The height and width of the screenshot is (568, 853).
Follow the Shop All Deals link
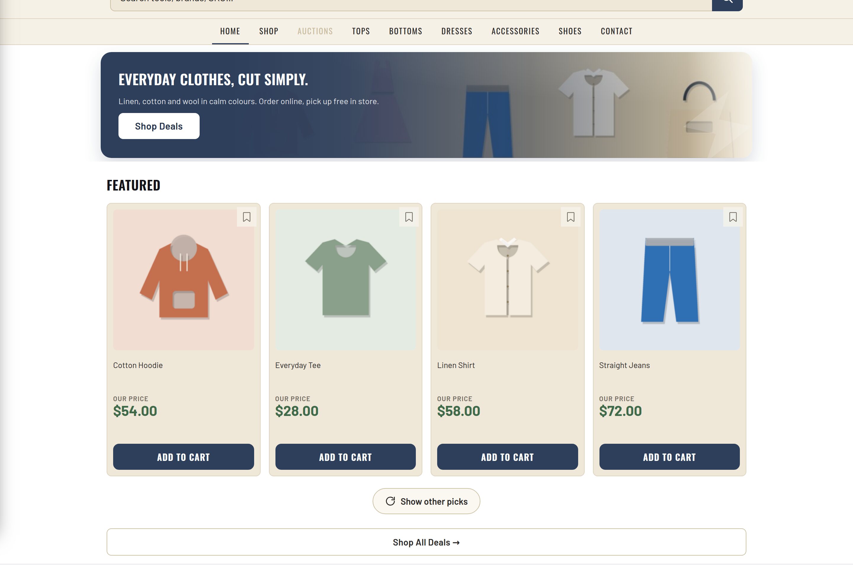[426, 542]
